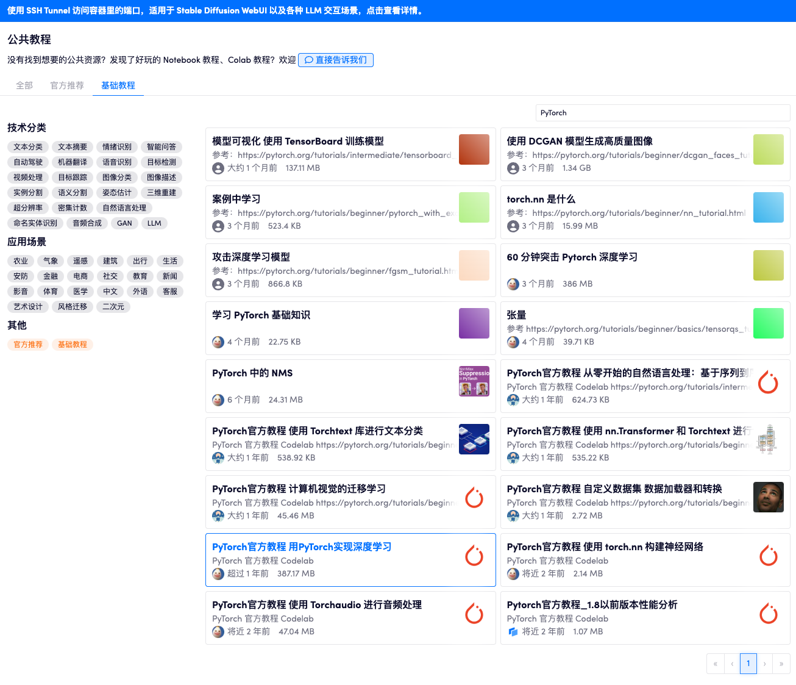Click PyTorch icon on Torchaudio 音频处理 card

(474, 614)
